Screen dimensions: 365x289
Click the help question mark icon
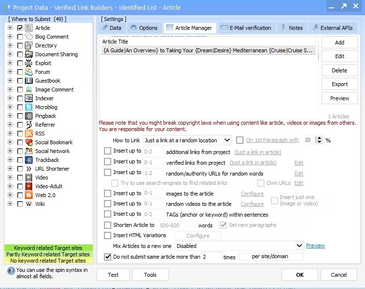pos(10,270)
